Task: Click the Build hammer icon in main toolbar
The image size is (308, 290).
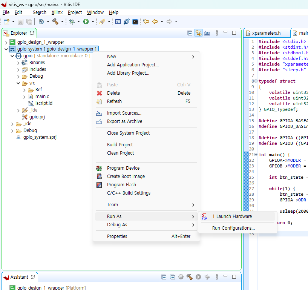Action: (x=55, y=22)
